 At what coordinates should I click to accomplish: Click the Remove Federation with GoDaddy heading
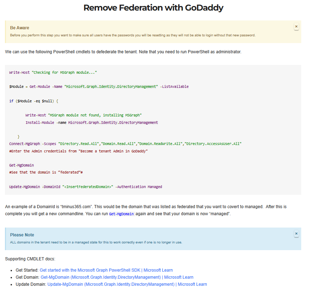(153, 8)
